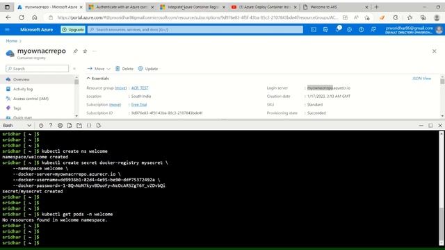
Task: Upload or download files in Cloud Shell
Action: pos(70,125)
